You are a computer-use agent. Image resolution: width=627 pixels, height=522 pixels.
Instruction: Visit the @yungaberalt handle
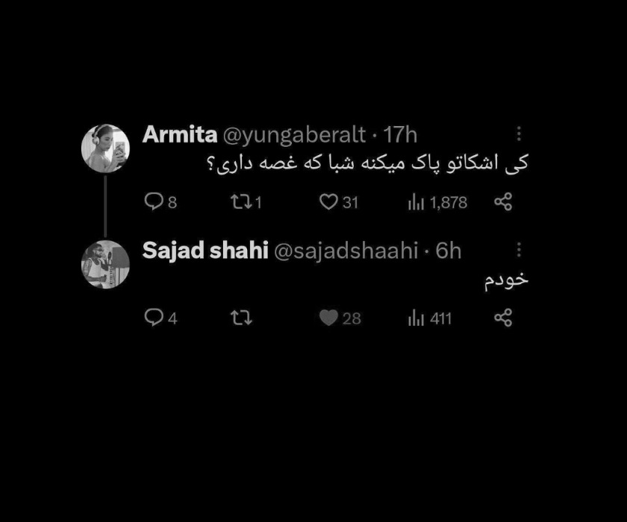(294, 136)
